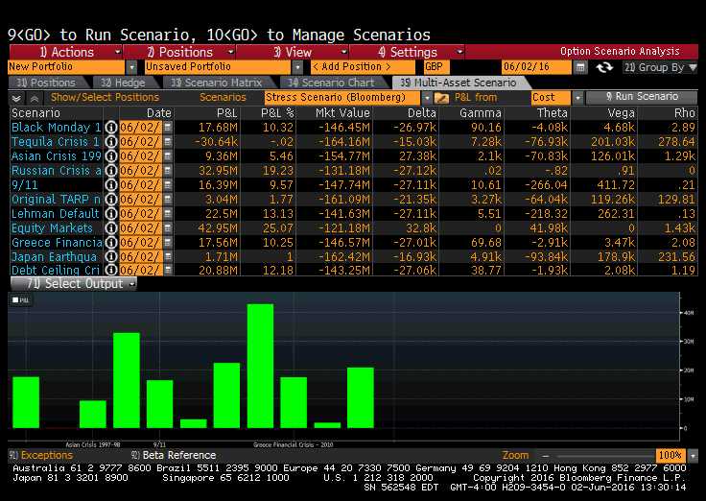Screen dimensions: 706x501
Task: Open the Select Output dropdown
Action: [131, 284]
